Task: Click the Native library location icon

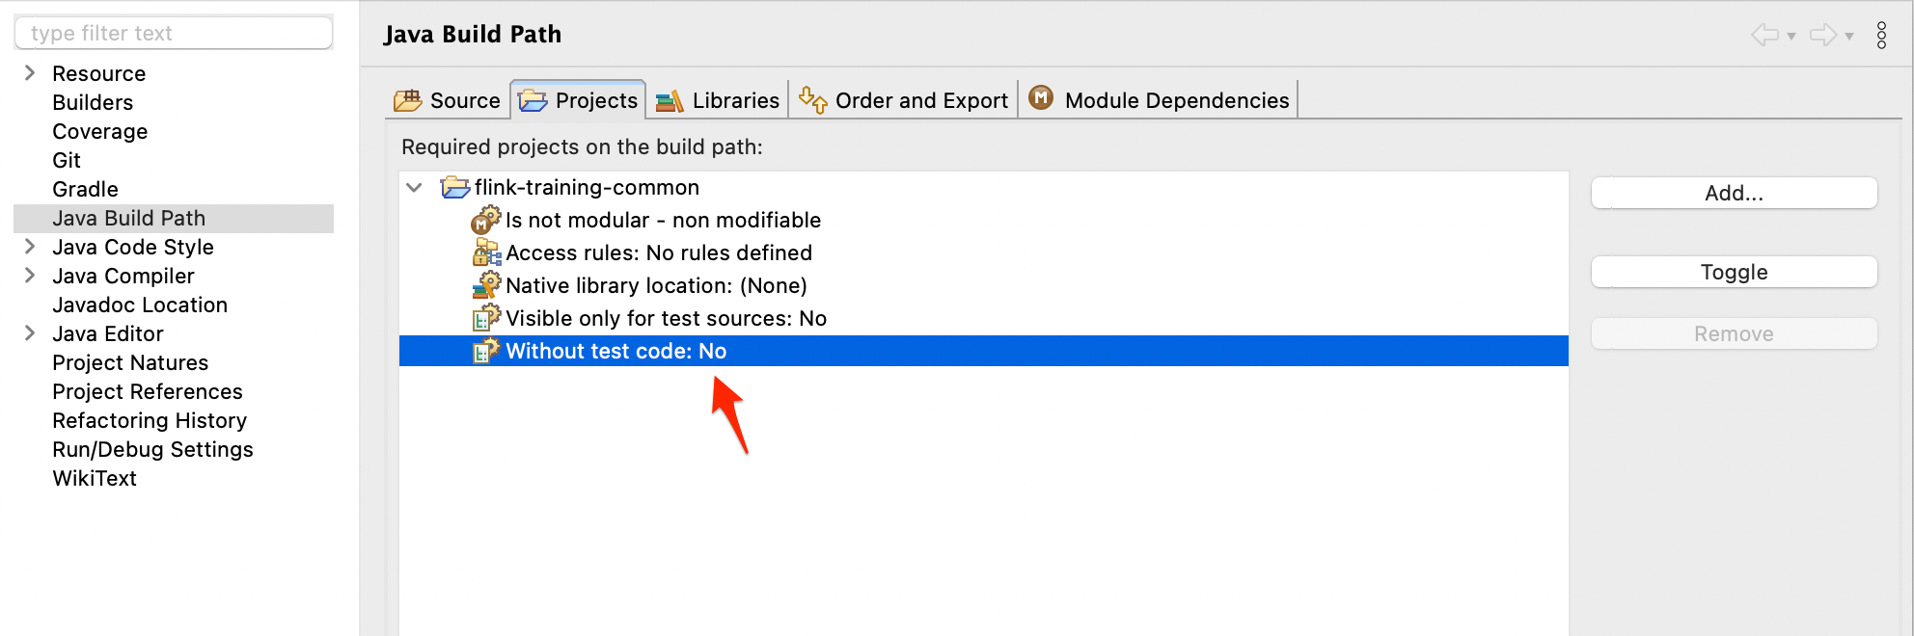Action: coord(486,285)
